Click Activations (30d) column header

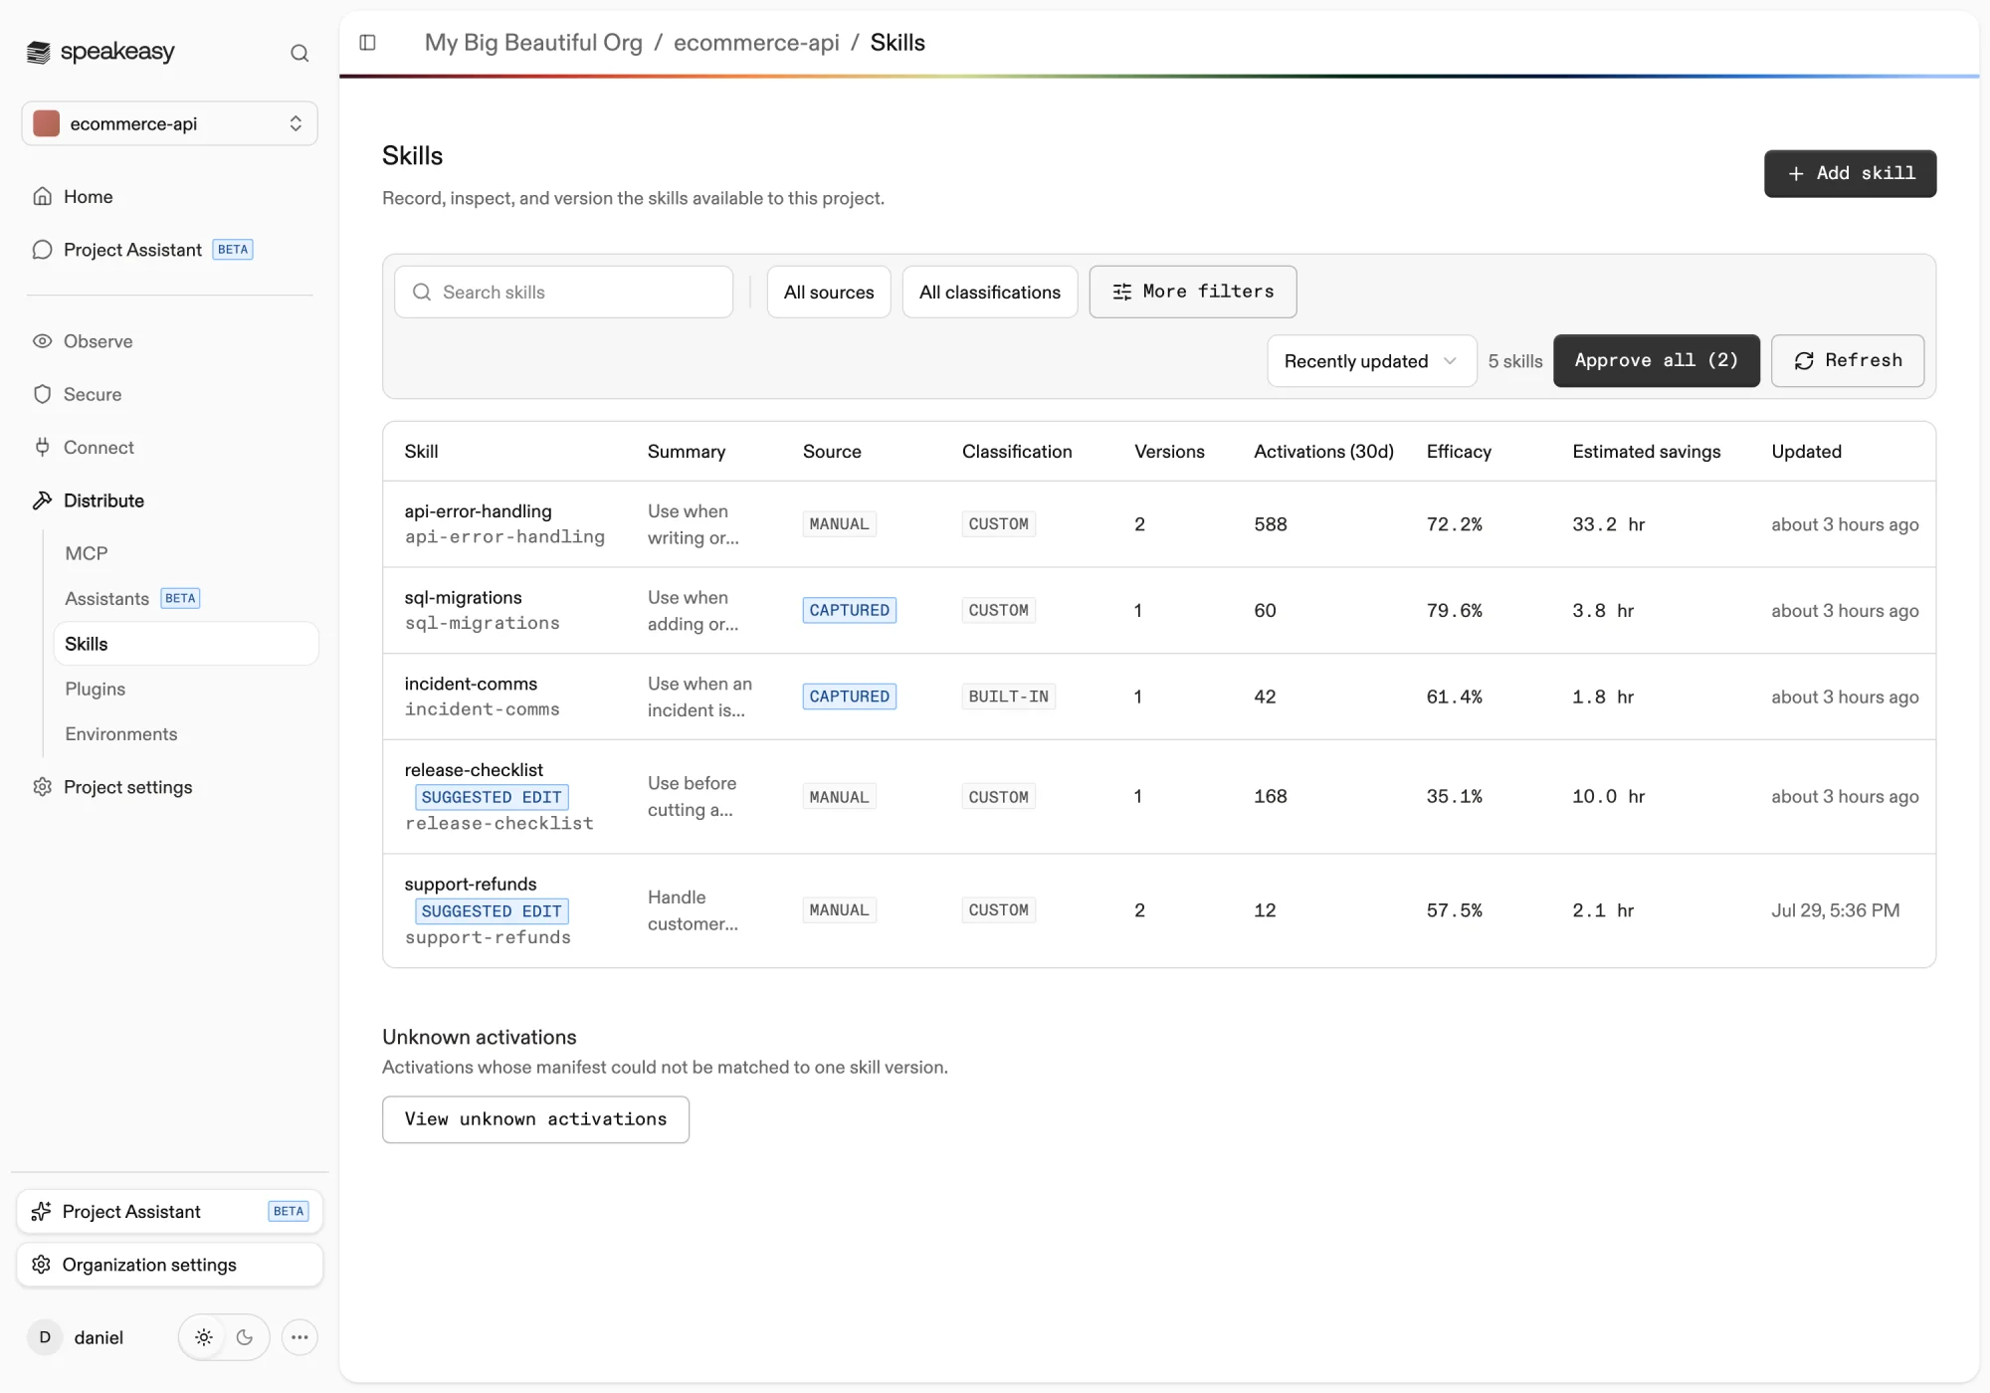pyautogui.click(x=1323, y=452)
